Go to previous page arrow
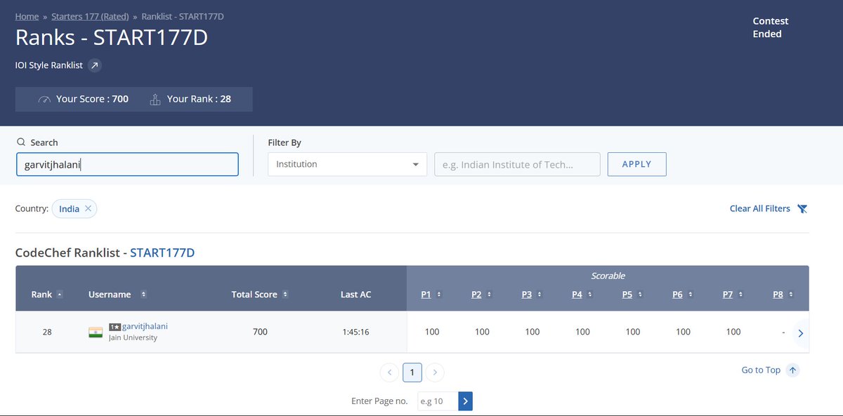843x416 pixels. pyautogui.click(x=389, y=372)
